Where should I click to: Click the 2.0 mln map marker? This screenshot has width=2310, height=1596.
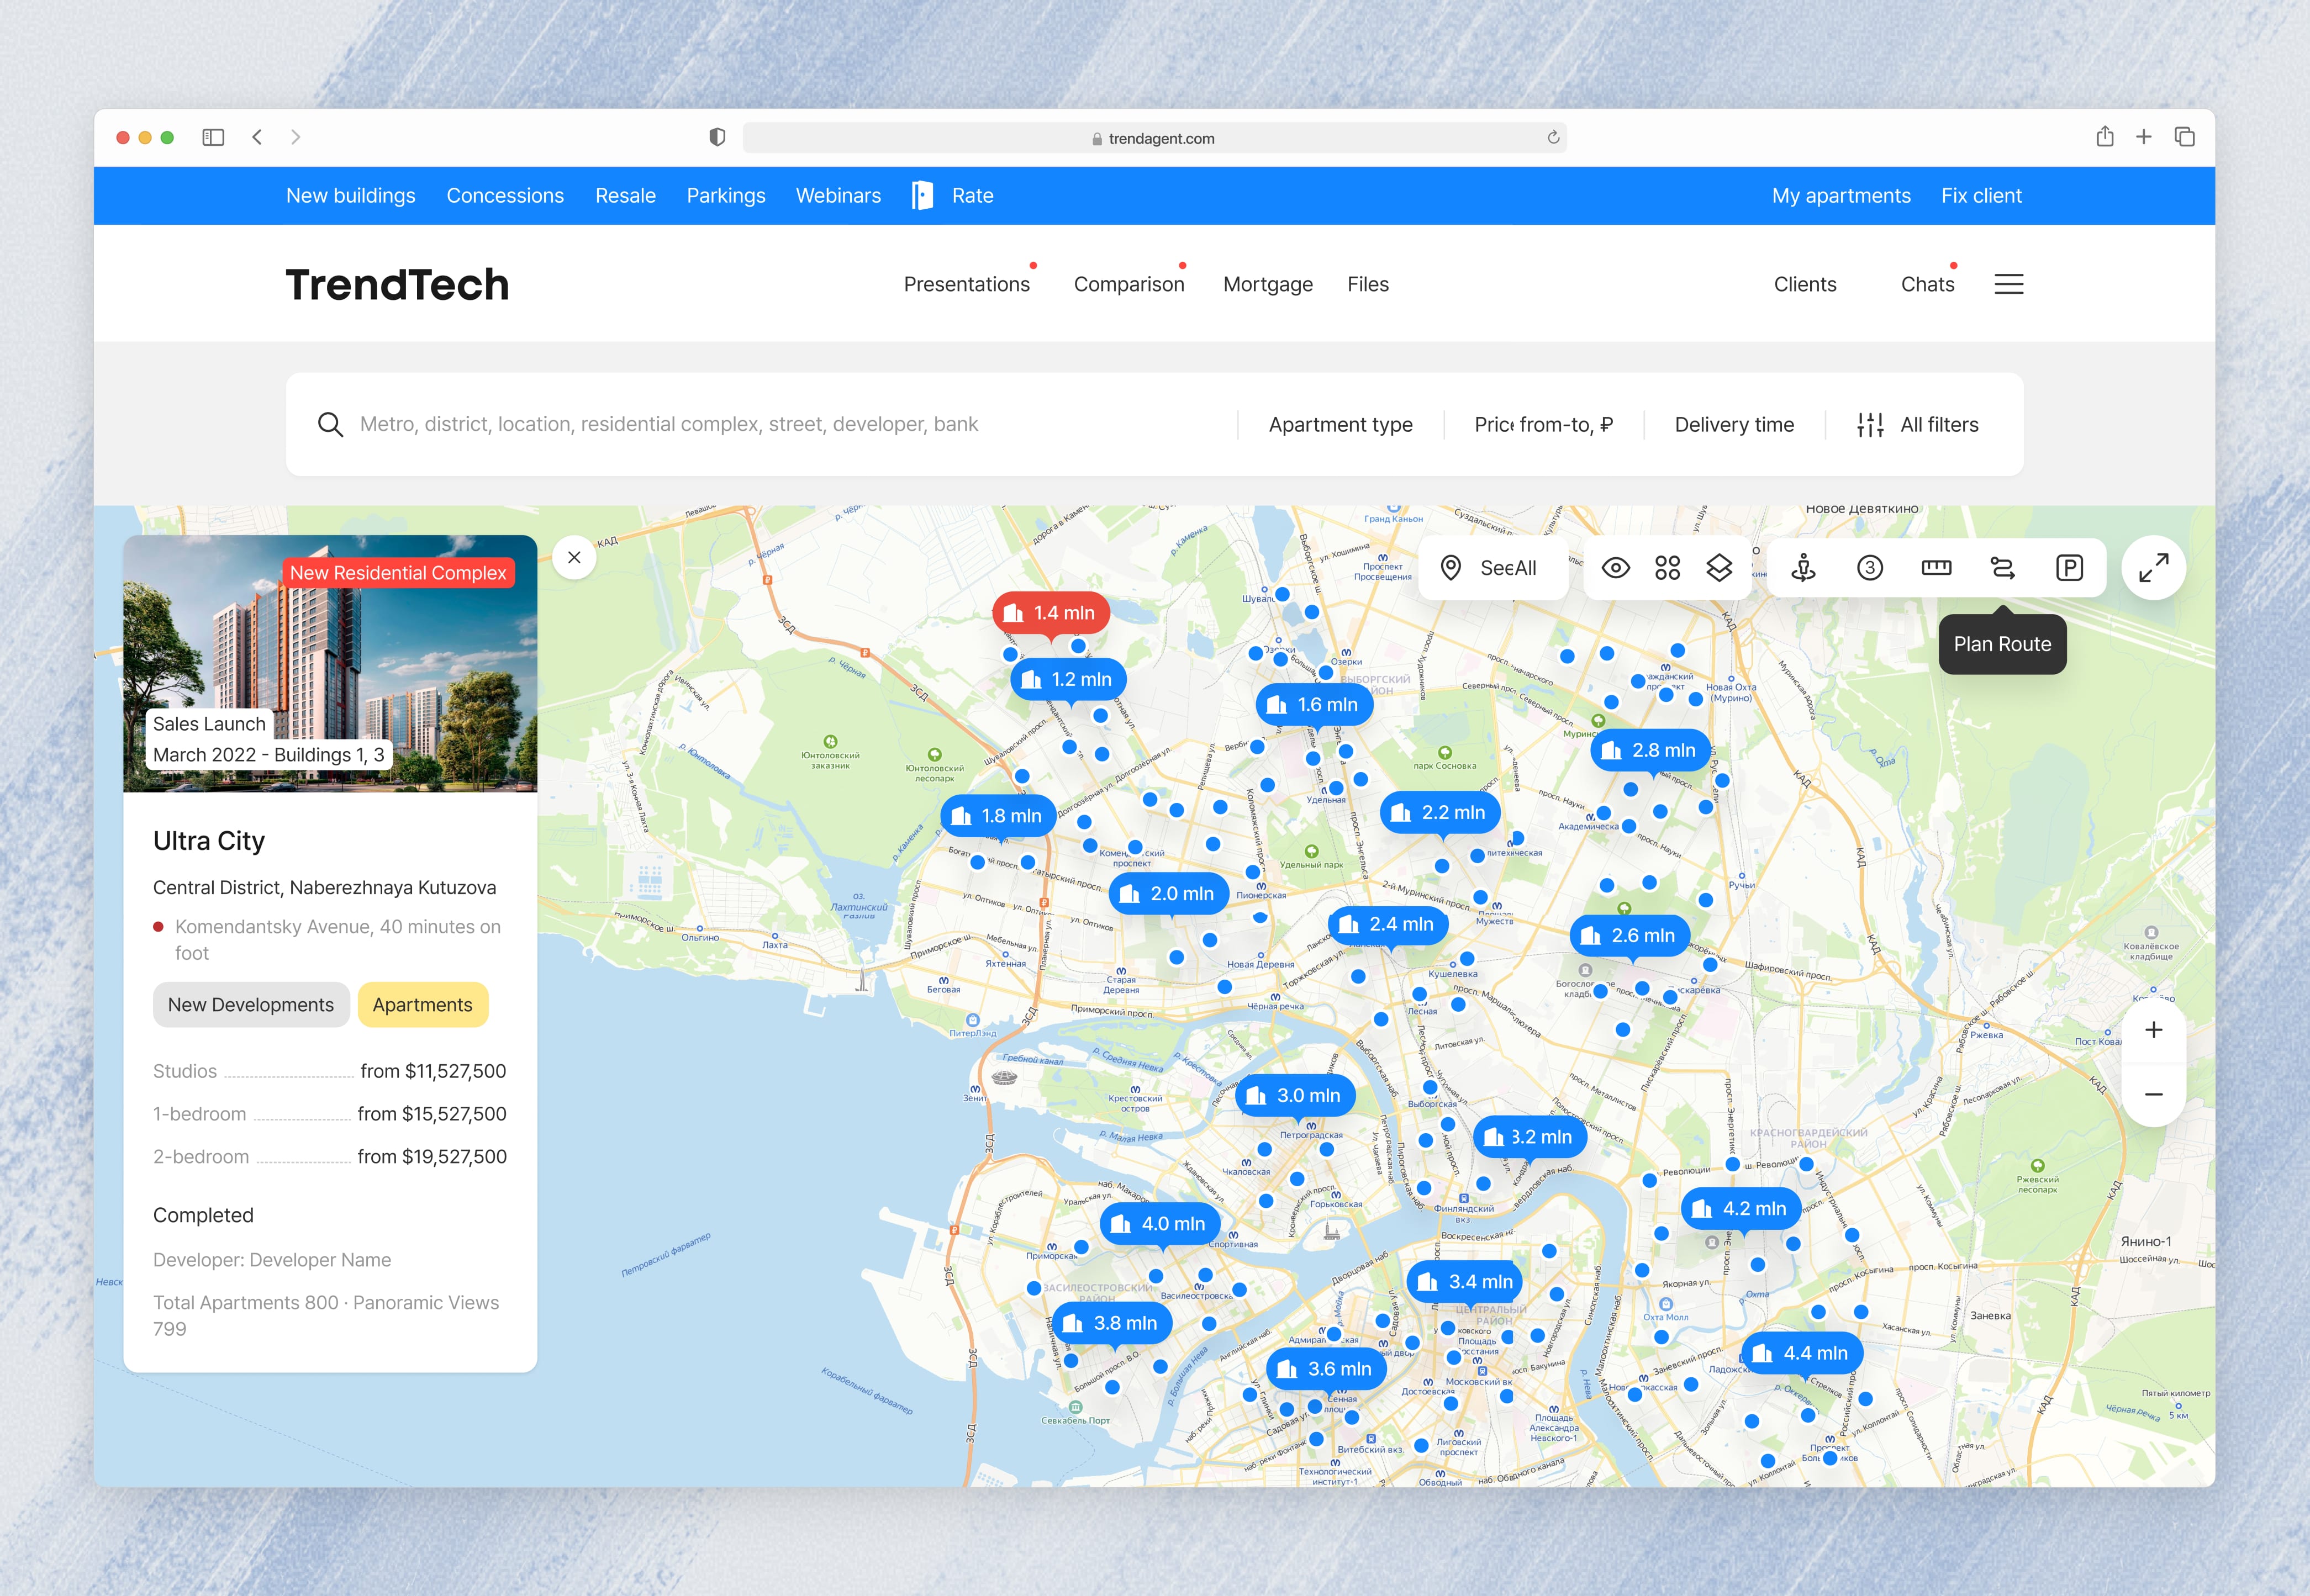tap(1168, 893)
